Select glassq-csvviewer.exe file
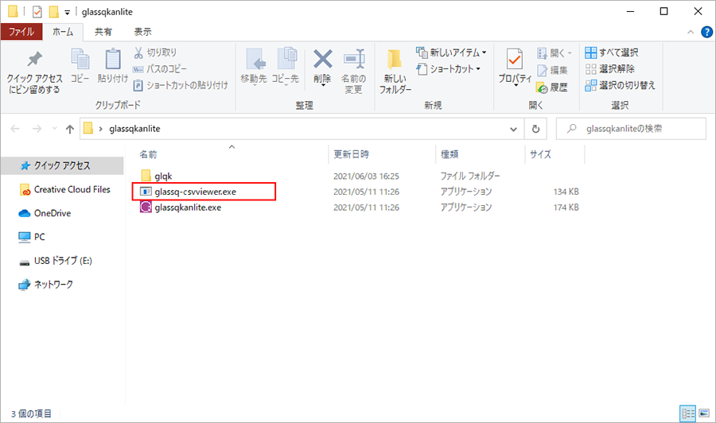Image resolution: width=716 pixels, height=423 pixels. click(196, 192)
